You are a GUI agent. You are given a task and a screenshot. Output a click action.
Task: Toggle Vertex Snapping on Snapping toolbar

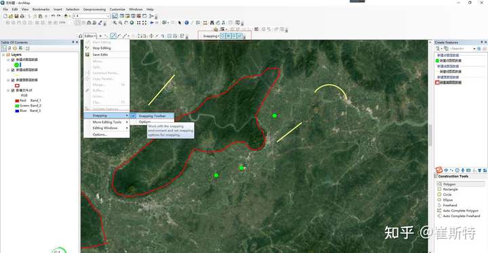(x=234, y=36)
